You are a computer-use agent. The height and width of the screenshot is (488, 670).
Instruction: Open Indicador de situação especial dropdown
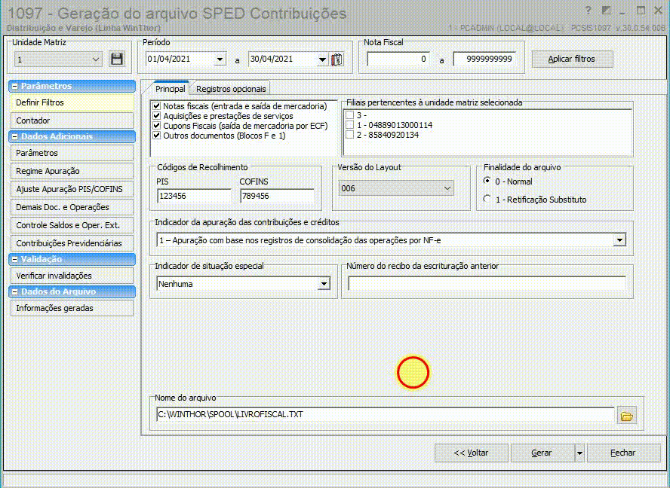tap(324, 284)
